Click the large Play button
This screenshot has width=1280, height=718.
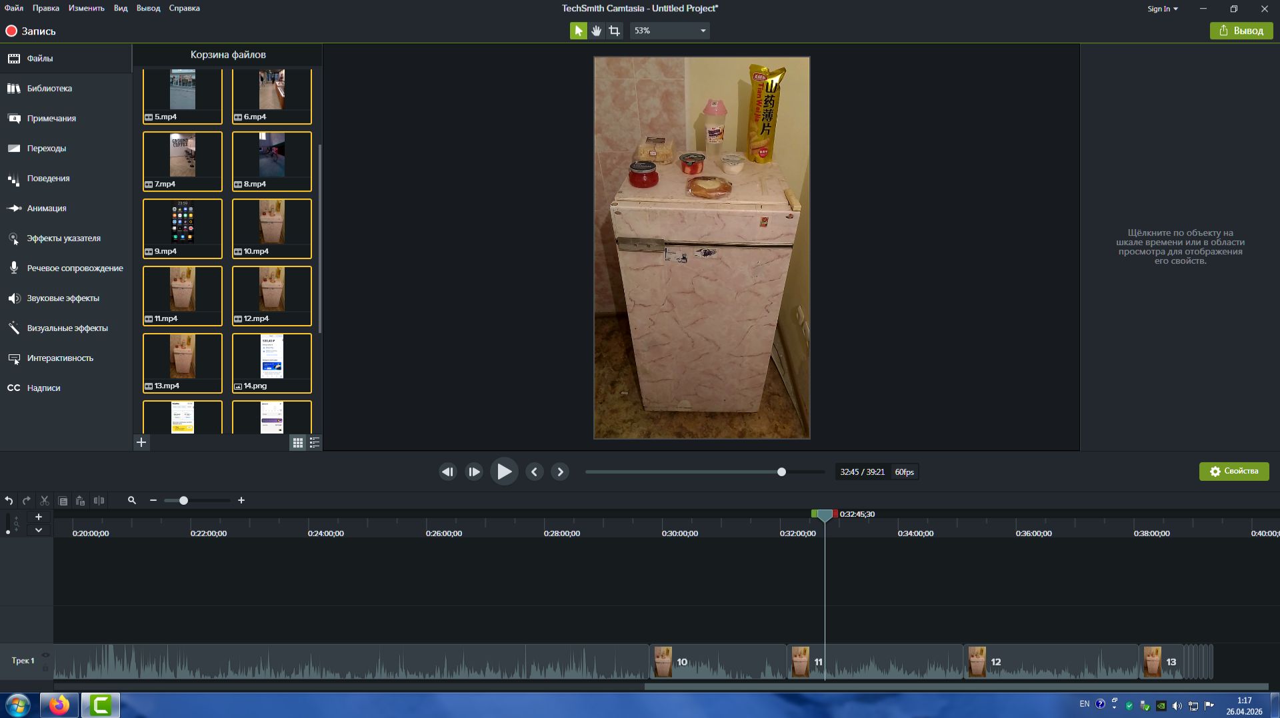pyautogui.click(x=504, y=472)
